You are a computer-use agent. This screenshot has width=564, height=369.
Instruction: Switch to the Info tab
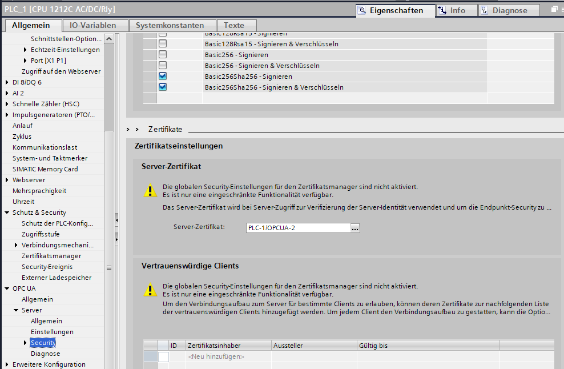(x=457, y=10)
